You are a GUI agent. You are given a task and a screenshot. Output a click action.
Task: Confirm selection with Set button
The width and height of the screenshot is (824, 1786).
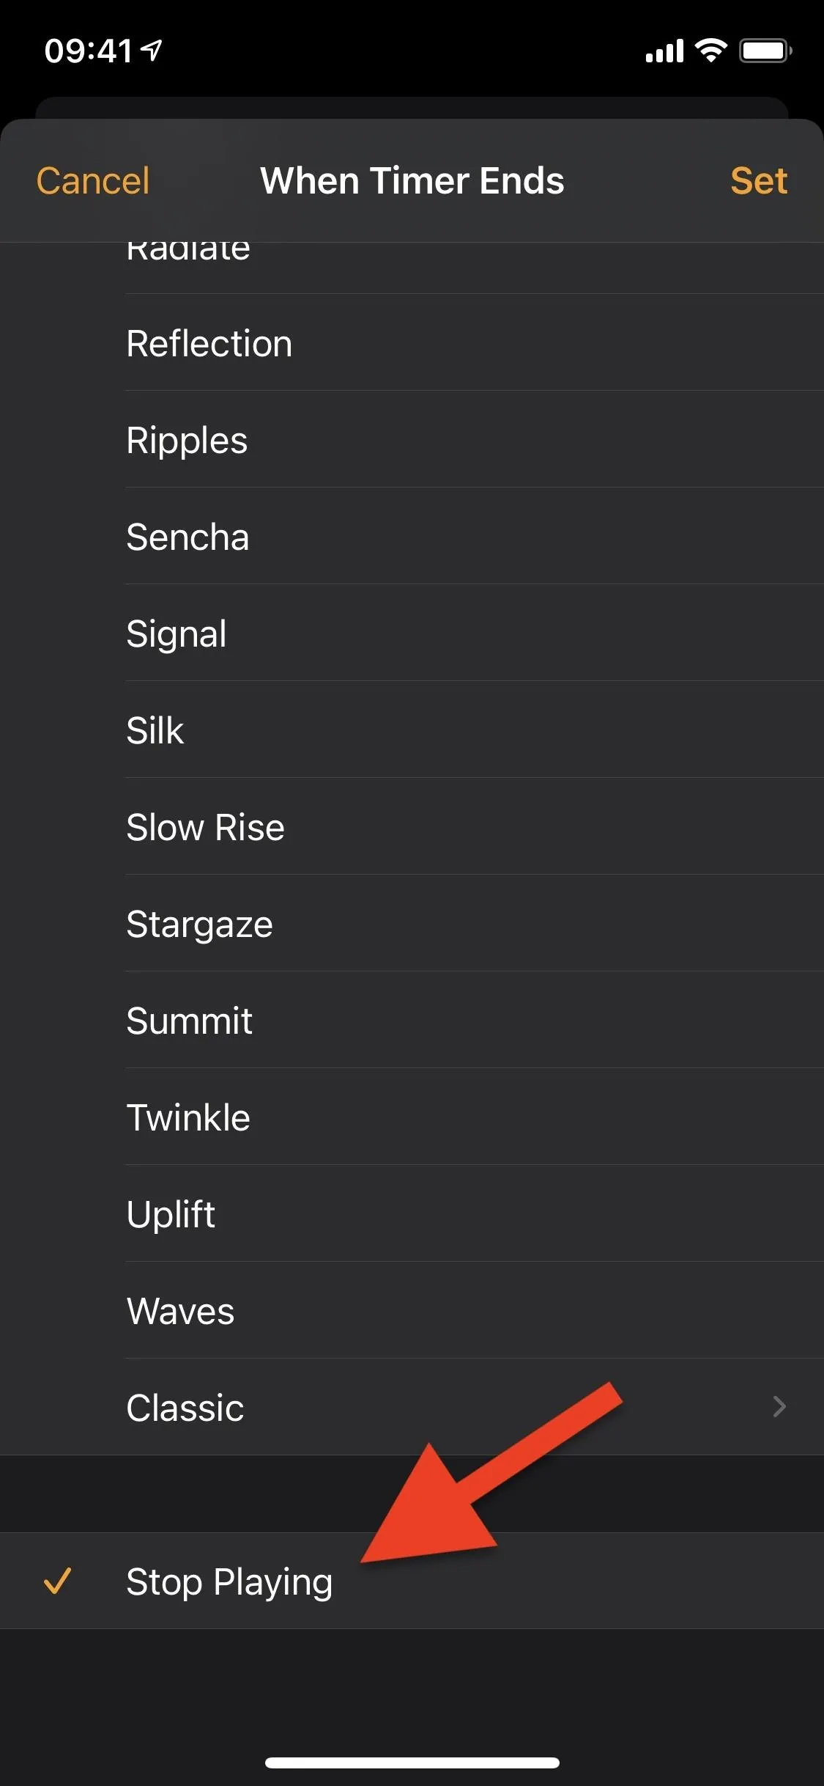[x=759, y=181]
